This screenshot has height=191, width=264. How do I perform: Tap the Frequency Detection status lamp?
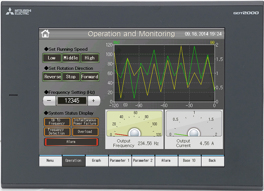pos(57,132)
